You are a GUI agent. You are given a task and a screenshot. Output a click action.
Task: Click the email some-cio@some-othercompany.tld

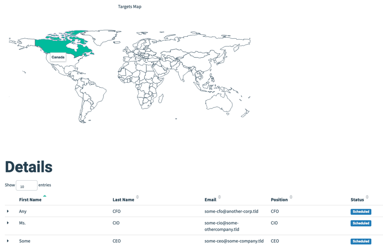[222, 226]
